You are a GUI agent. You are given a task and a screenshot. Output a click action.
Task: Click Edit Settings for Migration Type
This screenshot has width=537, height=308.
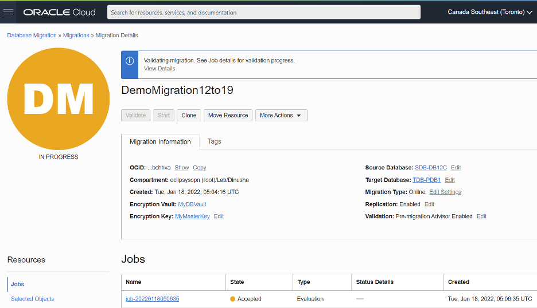pos(445,192)
